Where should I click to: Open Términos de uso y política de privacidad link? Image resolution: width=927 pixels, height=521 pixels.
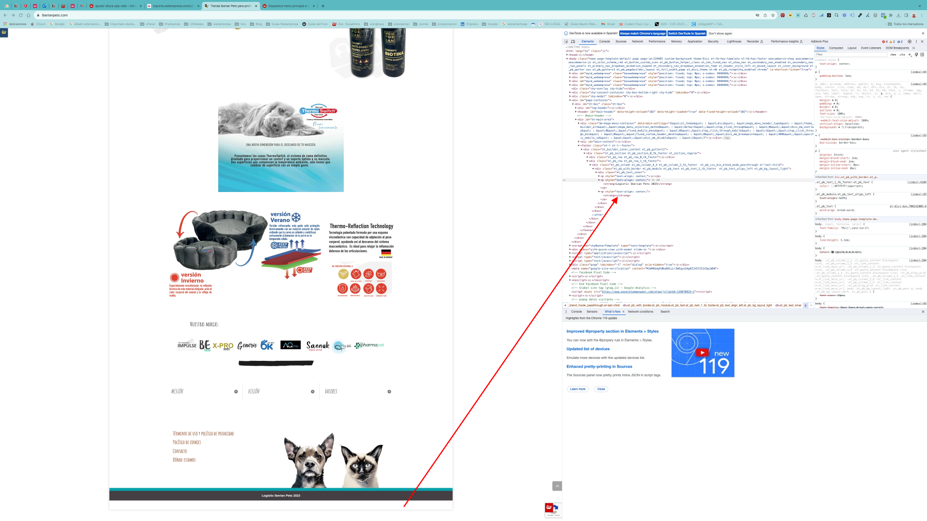tap(203, 434)
